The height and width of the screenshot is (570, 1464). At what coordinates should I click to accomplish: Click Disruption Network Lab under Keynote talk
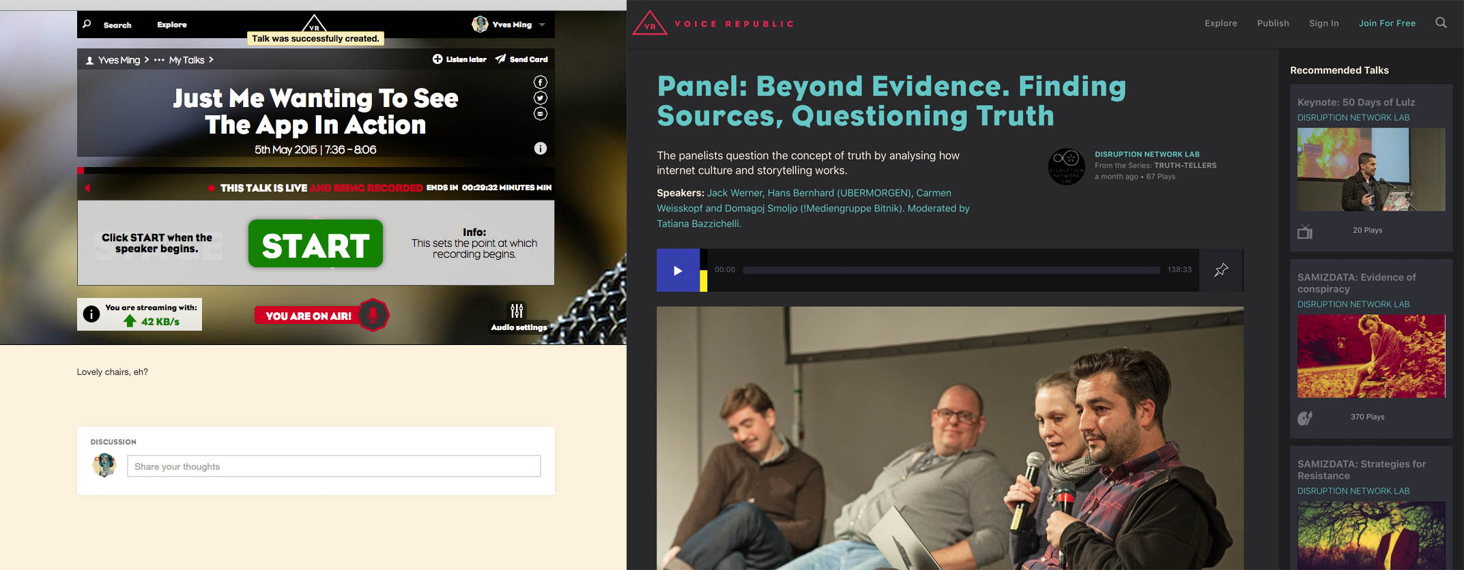[x=1353, y=117]
